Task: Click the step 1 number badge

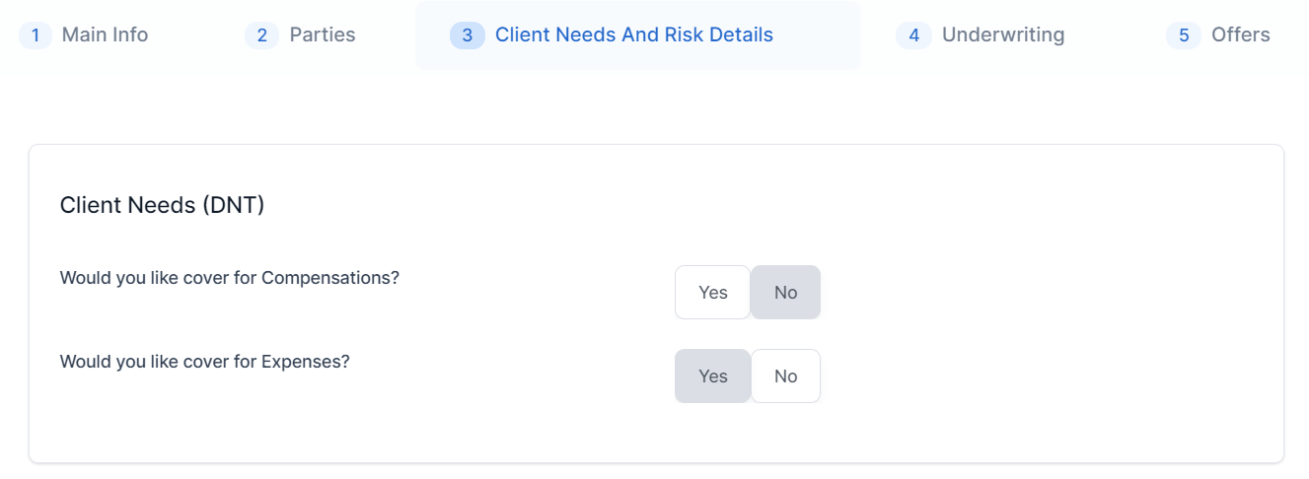Action: click(x=36, y=35)
